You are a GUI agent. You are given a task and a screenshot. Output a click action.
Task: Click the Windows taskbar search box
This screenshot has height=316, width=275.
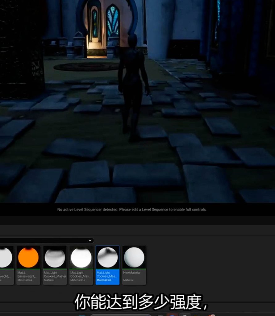[x=120, y=315]
